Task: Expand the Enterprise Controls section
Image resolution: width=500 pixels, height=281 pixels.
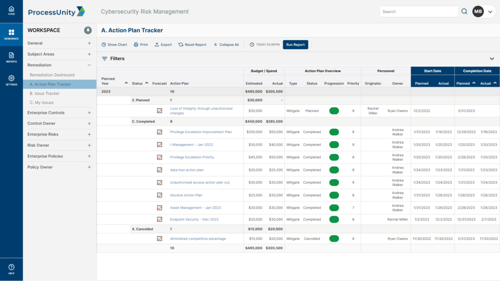Action: point(89,113)
